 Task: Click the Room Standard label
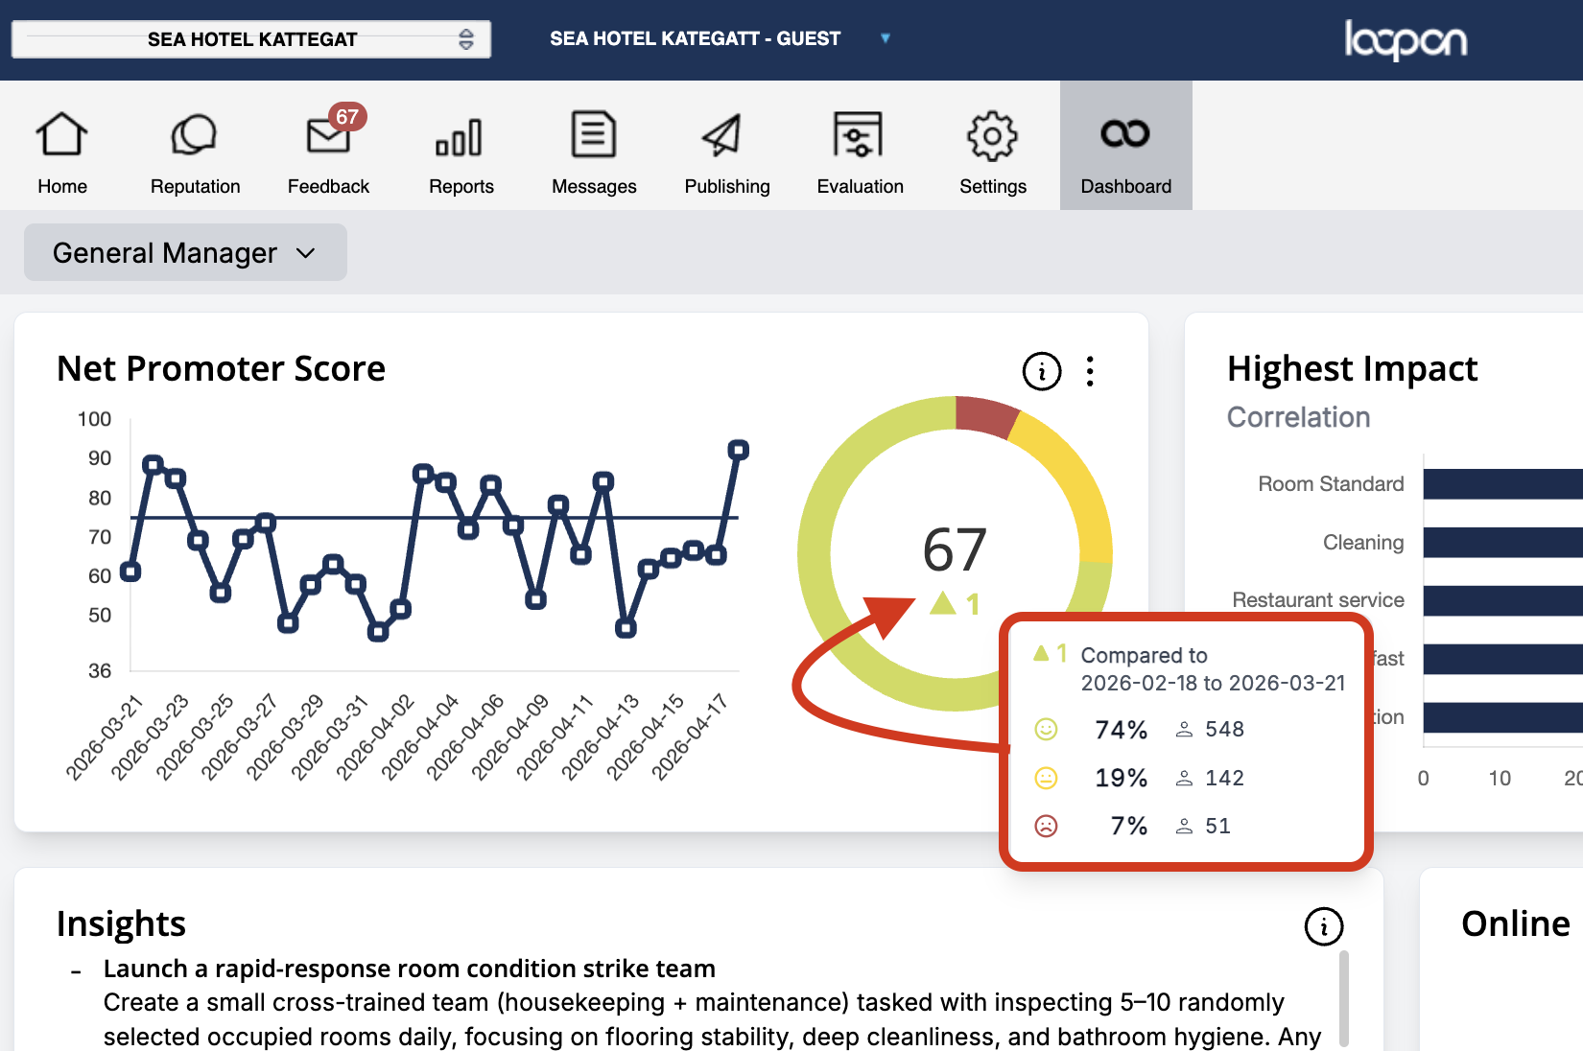click(x=1331, y=484)
